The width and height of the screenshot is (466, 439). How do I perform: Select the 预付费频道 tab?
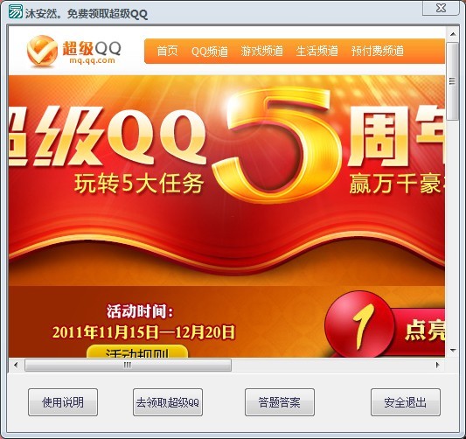(378, 51)
